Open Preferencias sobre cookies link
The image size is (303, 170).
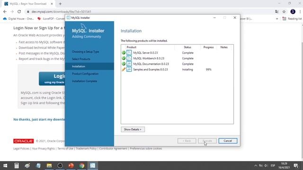click(146, 148)
